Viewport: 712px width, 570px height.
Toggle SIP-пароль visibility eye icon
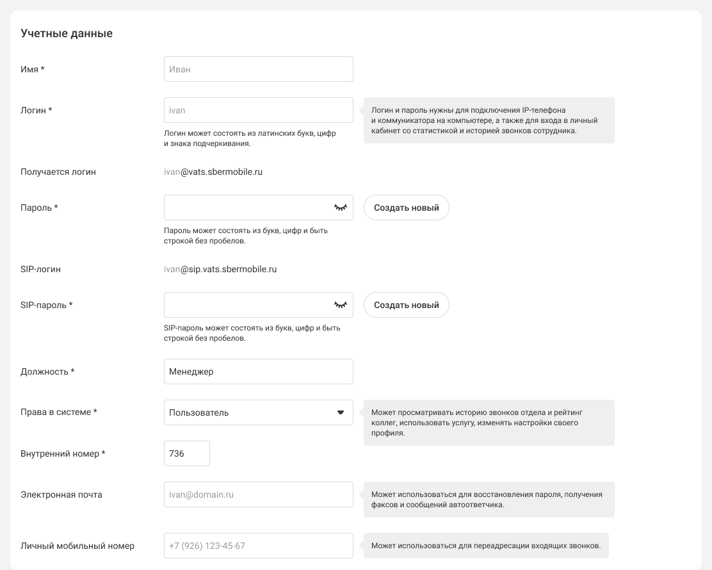[x=340, y=305]
